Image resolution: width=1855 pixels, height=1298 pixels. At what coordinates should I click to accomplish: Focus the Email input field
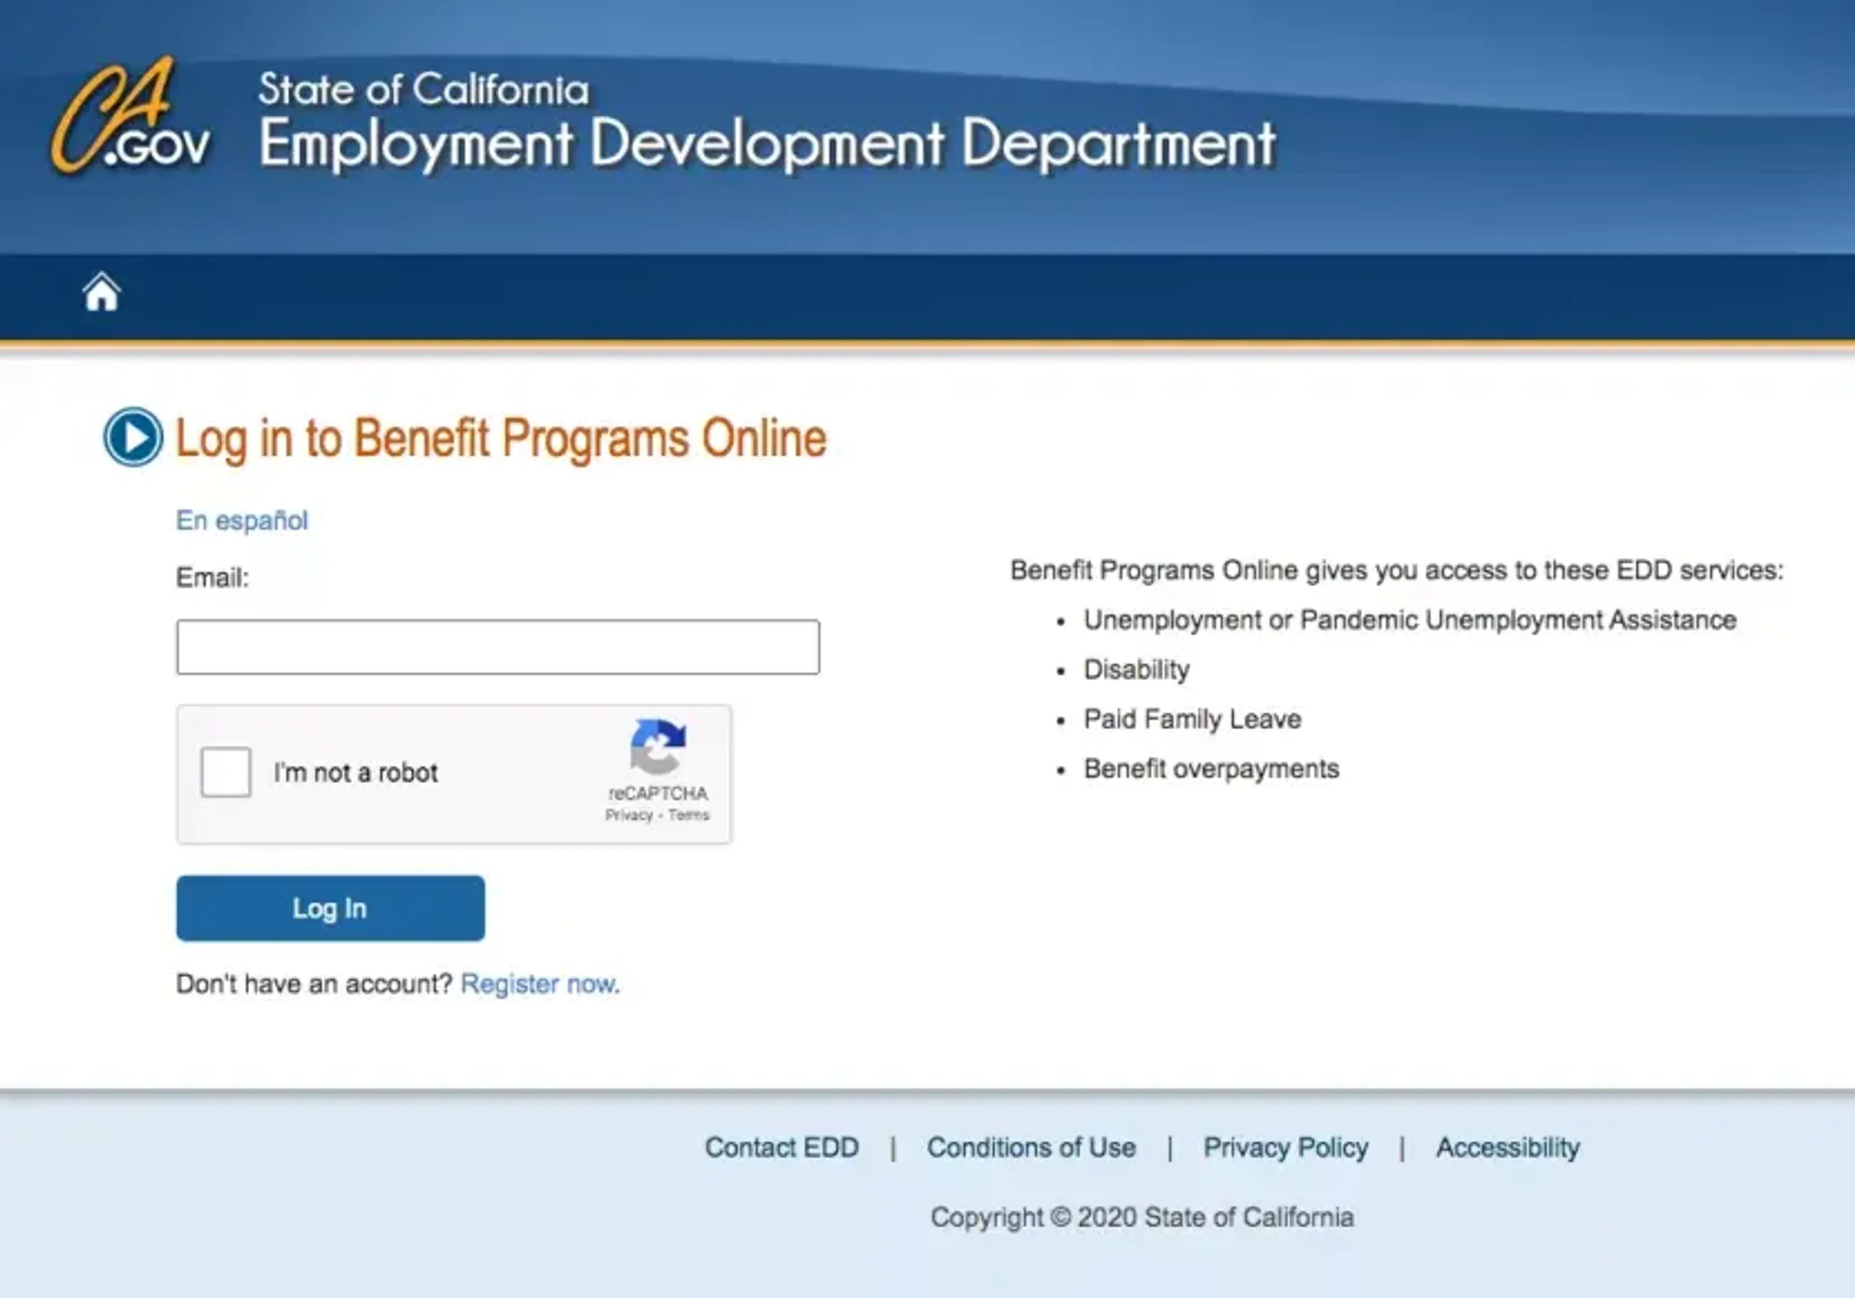[498, 647]
